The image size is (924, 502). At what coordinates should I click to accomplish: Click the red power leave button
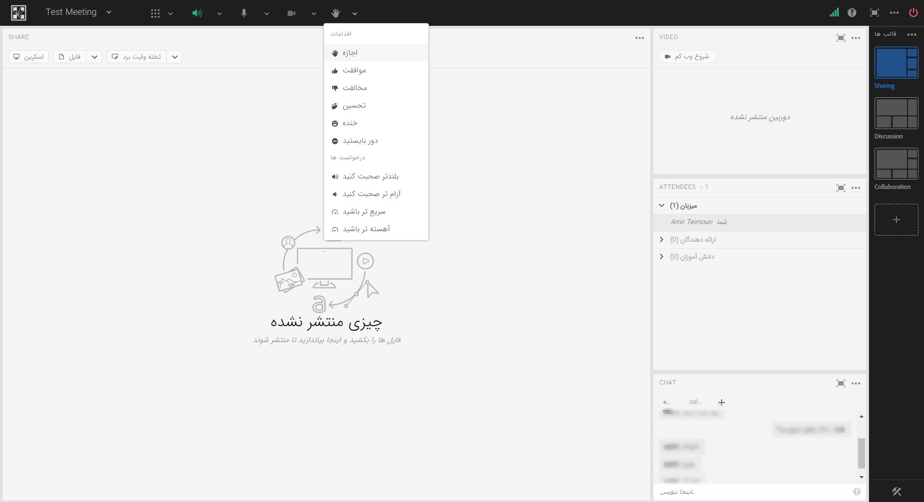coord(913,13)
